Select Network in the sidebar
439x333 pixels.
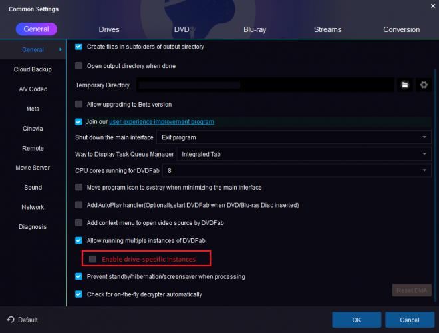pyautogui.click(x=33, y=207)
